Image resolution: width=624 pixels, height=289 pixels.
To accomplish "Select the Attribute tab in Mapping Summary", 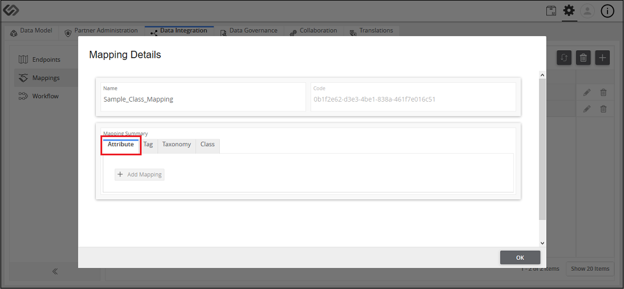I will 120,145.
